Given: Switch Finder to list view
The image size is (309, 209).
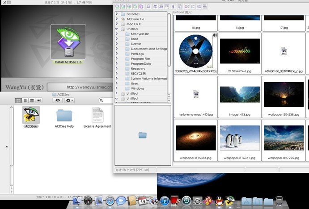Looking at the screenshot, I should pos(25,100).
